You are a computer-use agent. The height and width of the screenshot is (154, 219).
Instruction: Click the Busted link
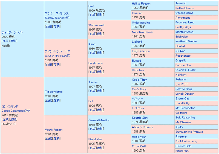tap(136, 61)
